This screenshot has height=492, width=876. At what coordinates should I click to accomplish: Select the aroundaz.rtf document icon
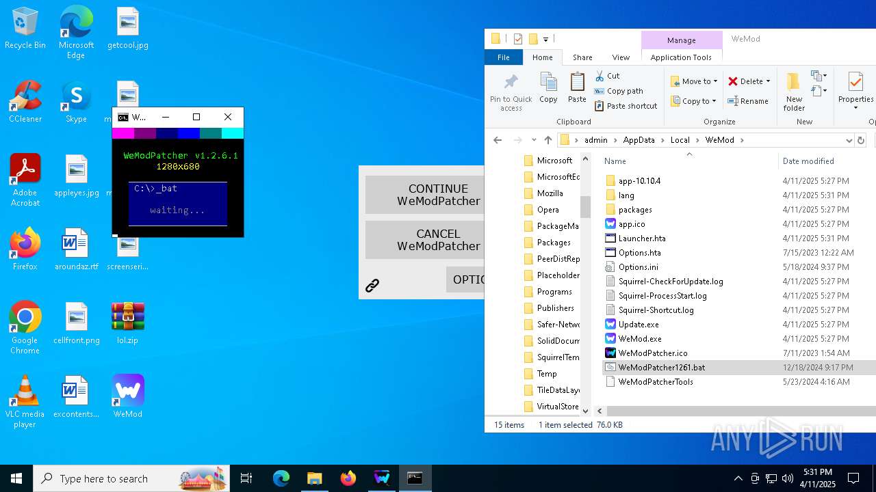pos(77,250)
